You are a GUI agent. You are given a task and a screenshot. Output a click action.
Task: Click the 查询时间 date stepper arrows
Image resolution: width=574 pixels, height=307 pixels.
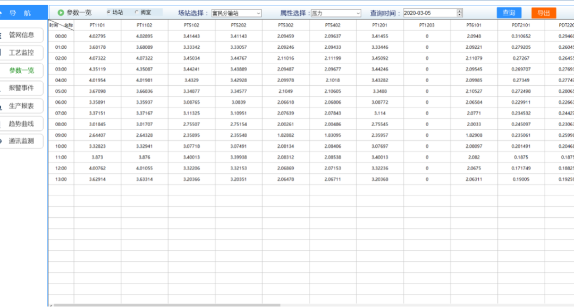pos(460,13)
